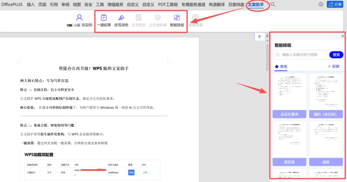The height and width of the screenshot is (182, 347).
Task: Select the 常用 templates tab
Action: (x=281, y=66)
